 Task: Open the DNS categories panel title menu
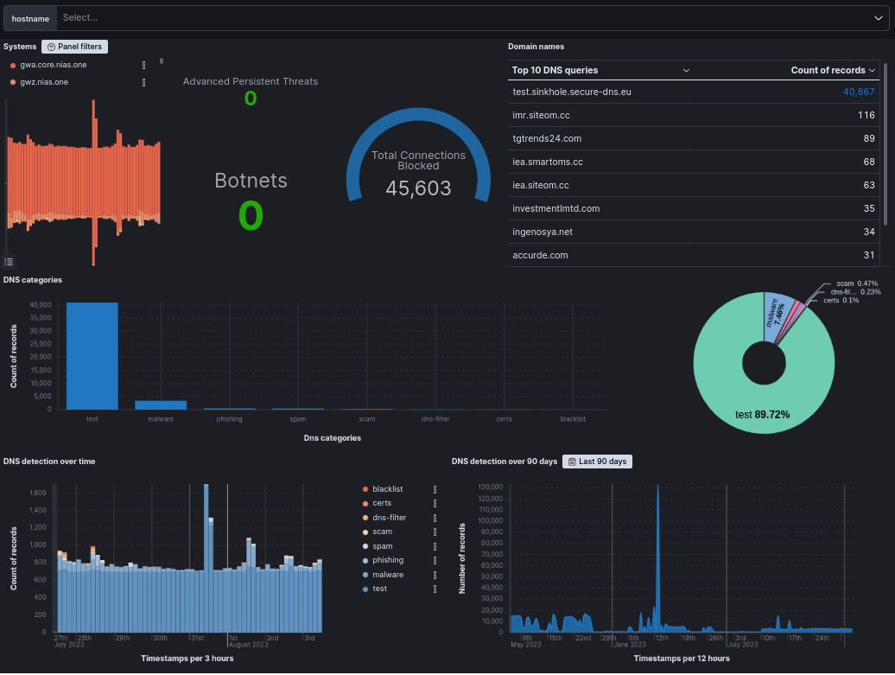coord(33,280)
